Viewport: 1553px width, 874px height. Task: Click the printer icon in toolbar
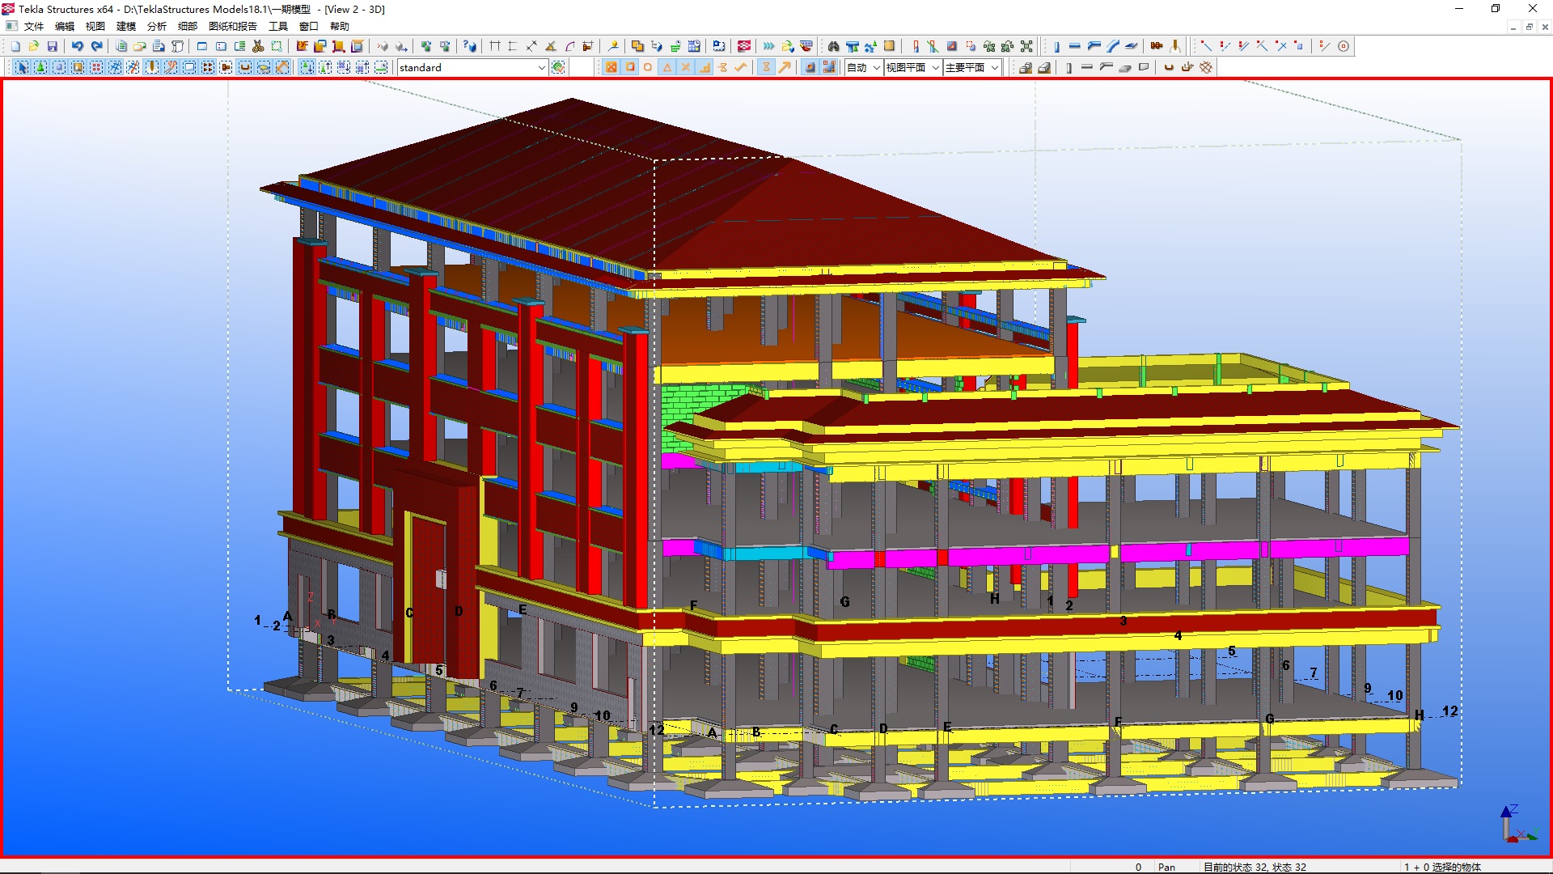(159, 46)
